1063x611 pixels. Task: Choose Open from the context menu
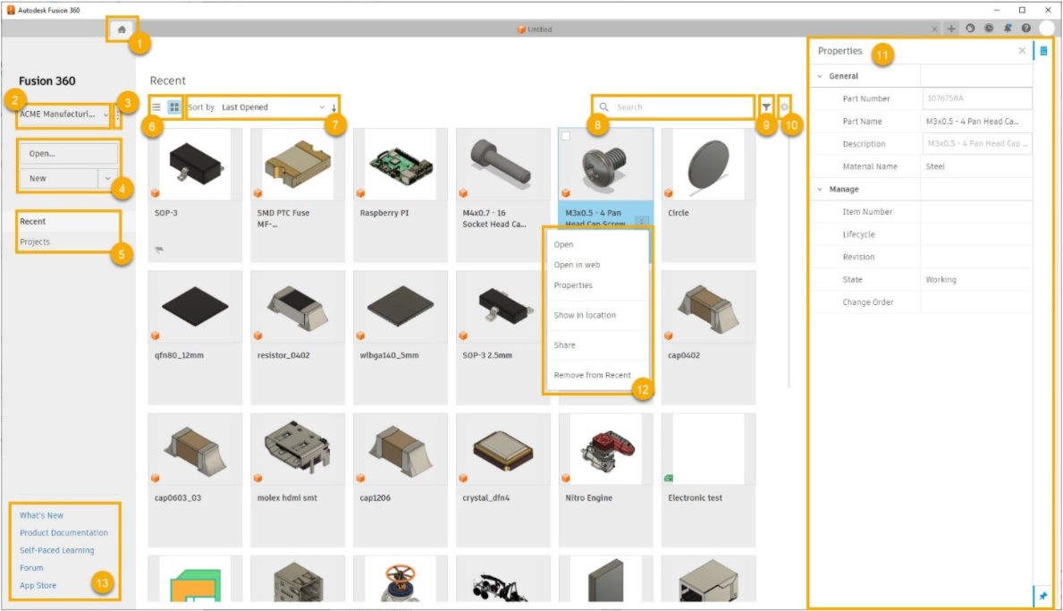click(563, 245)
